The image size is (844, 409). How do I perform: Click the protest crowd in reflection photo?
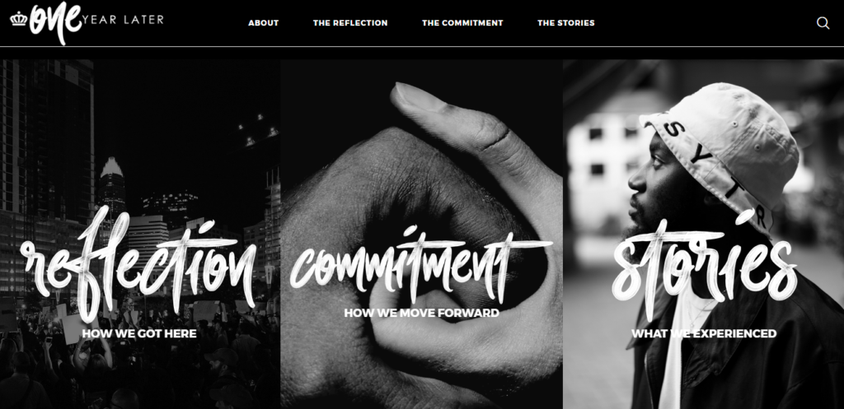140,365
